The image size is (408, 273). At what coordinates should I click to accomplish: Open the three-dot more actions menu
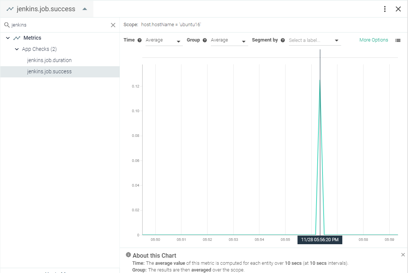point(384,9)
